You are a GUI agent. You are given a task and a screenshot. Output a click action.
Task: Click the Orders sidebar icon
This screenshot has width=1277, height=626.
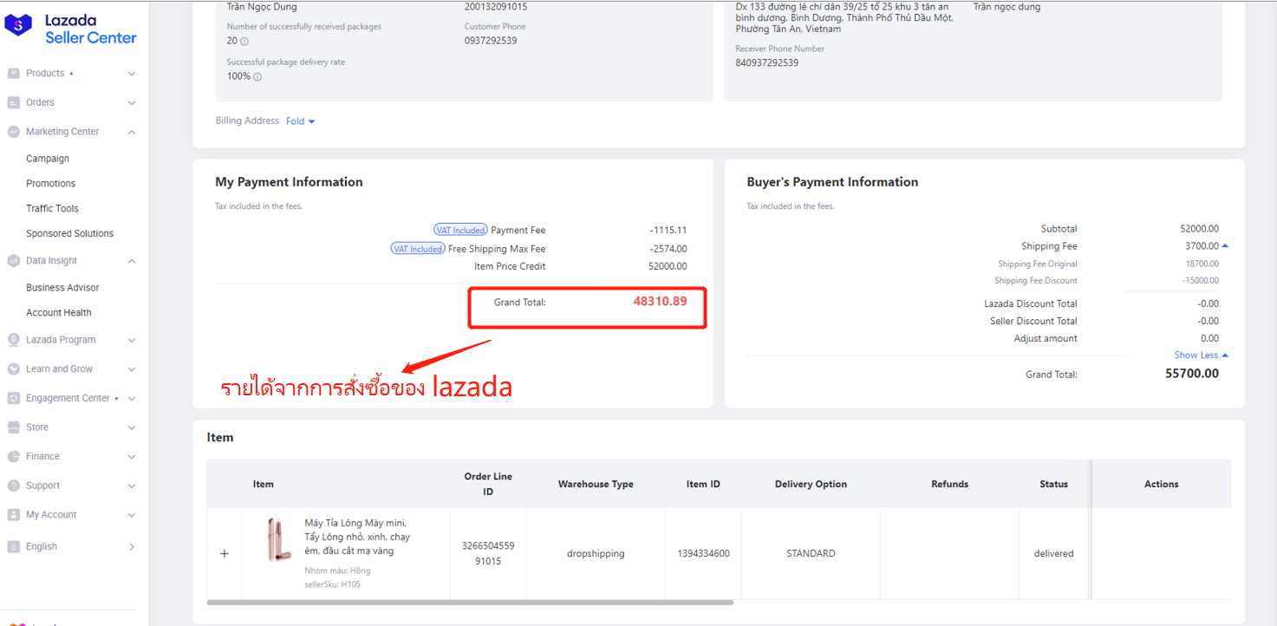click(13, 102)
